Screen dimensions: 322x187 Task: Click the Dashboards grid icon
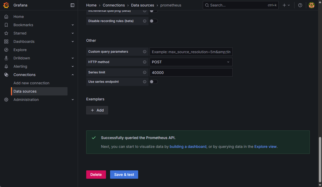pyautogui.click(x=6, y=41)
